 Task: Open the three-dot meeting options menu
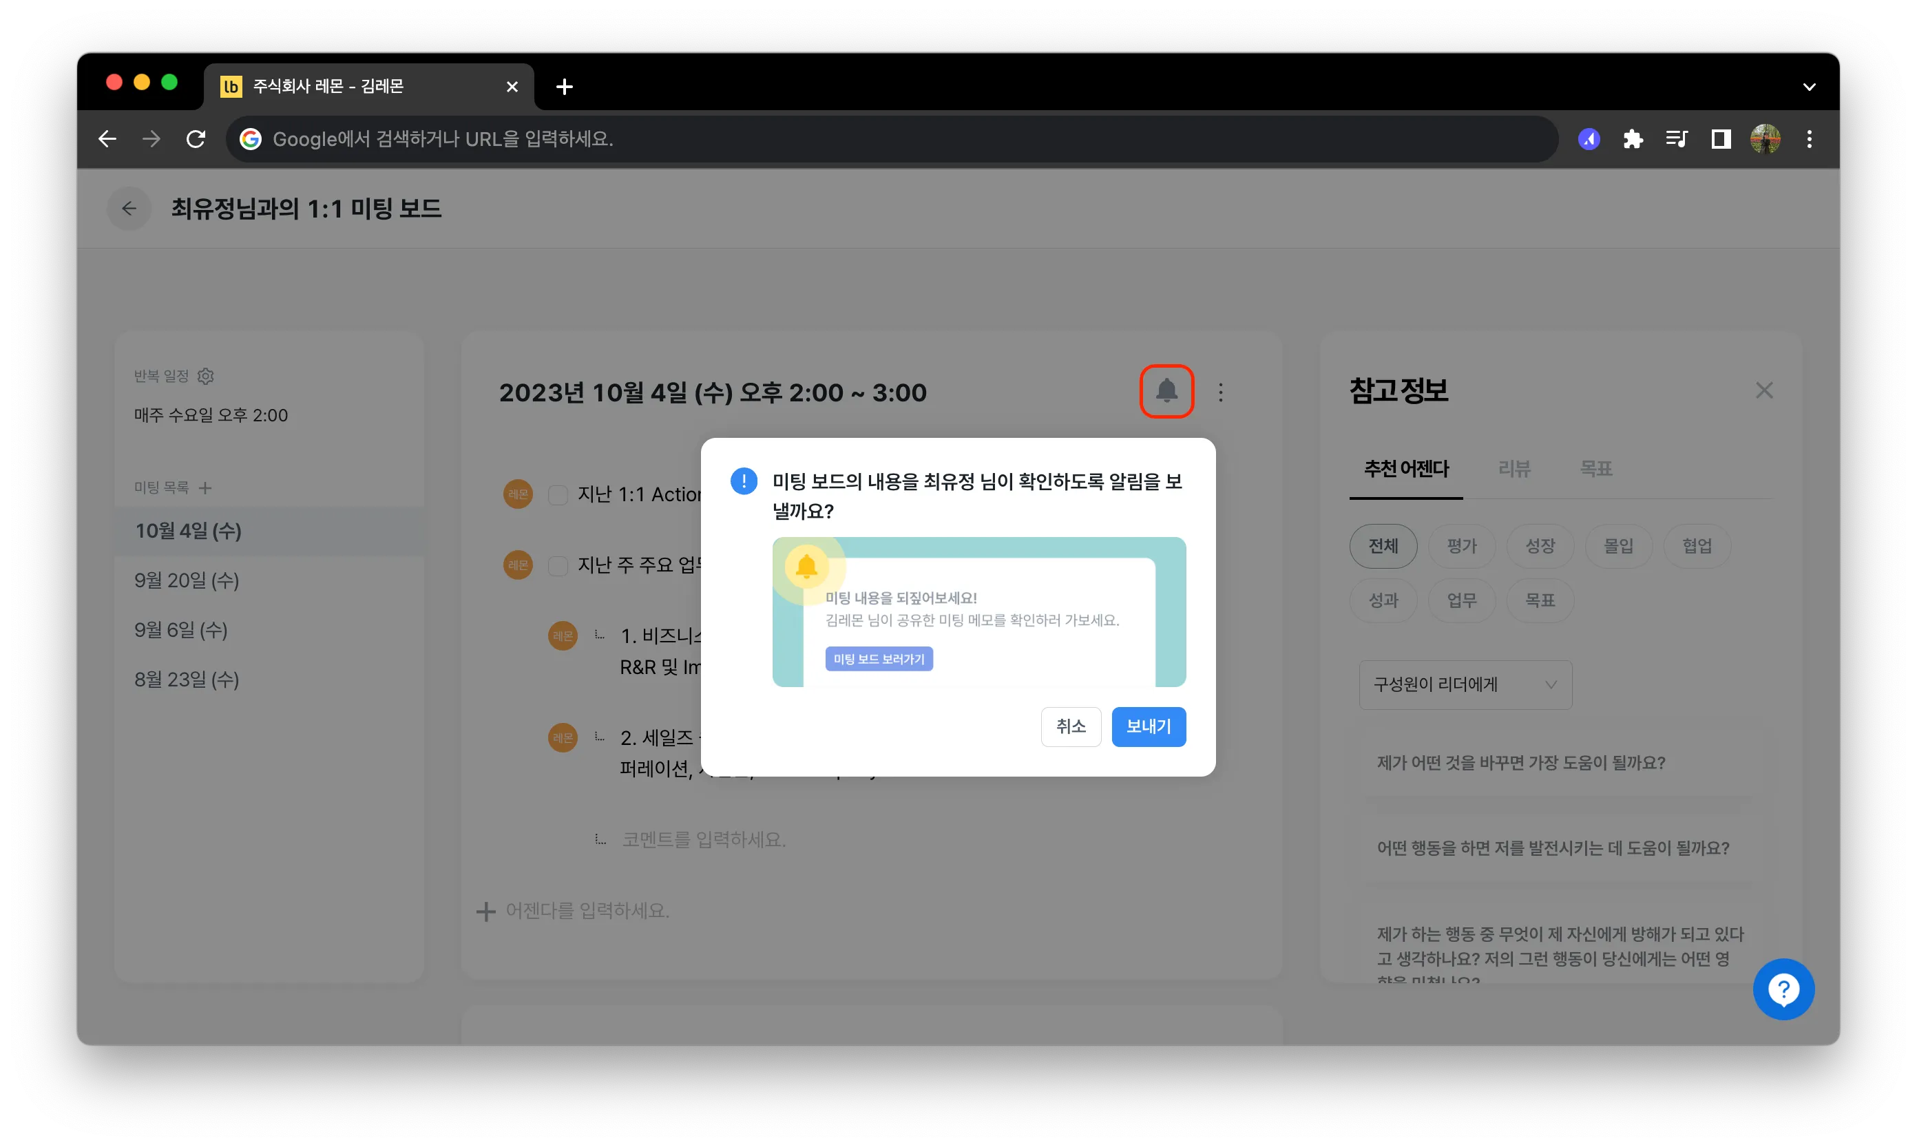(1221, 392)
